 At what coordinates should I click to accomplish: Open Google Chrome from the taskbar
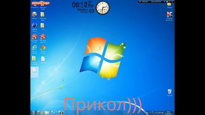(40, 113)
